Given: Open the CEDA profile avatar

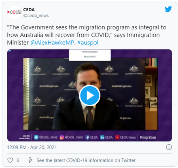Looking at the screenshot, I should [14, 12].
